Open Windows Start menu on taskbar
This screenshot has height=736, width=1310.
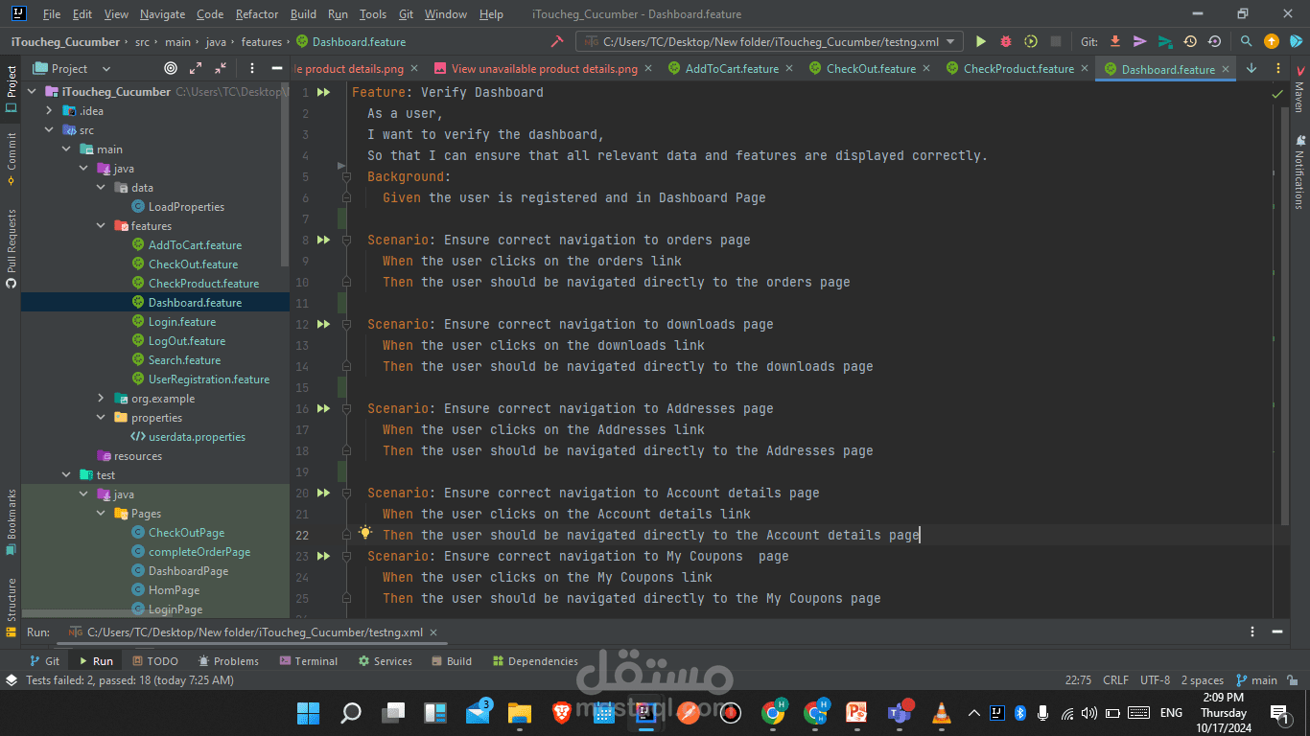[309, 713]
